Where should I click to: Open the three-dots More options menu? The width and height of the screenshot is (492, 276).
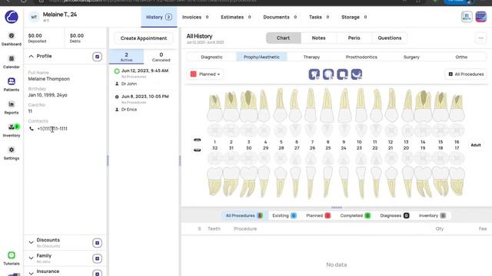tap(480, 38)
